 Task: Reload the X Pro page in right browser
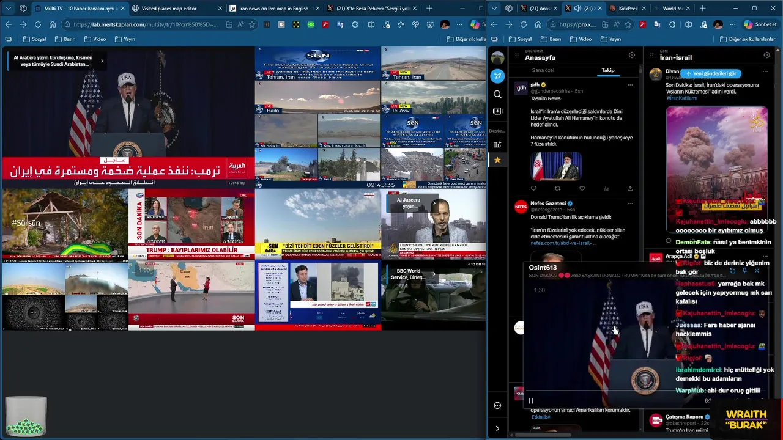(524, 24)
